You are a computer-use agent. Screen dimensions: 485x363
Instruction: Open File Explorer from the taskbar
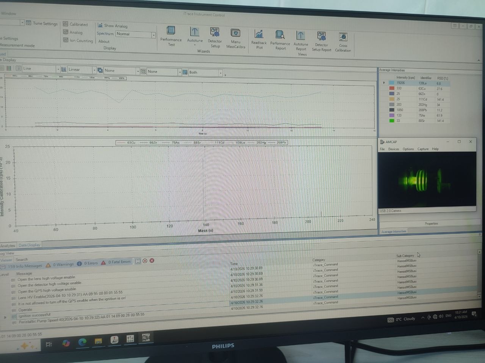point(98,341)
